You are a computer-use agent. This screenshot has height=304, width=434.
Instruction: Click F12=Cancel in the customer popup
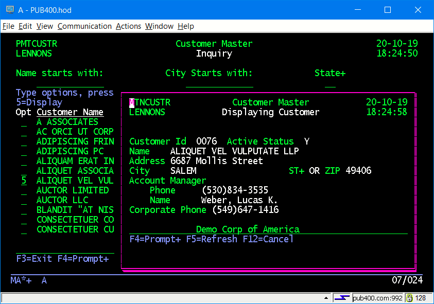[268, 239]
